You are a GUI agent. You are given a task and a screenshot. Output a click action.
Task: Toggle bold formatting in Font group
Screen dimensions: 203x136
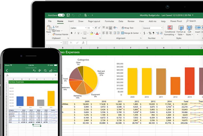pyautogui.click(x=72, y=33)
